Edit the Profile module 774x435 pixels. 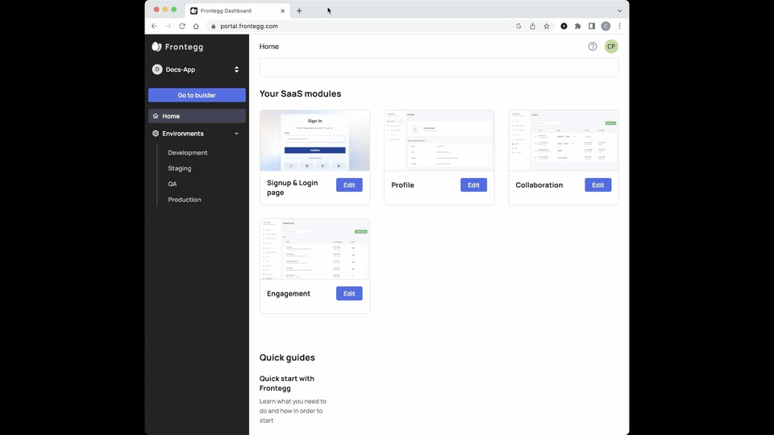click(473, 185)
